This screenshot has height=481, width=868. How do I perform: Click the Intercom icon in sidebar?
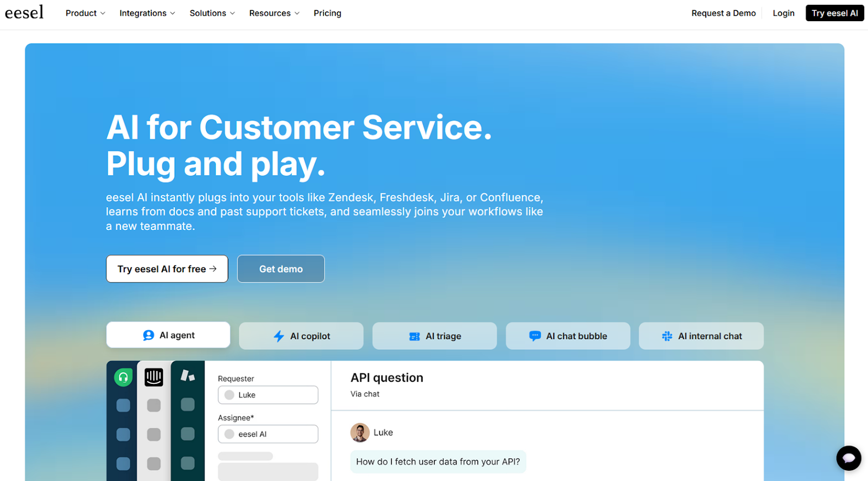[154, 377]
